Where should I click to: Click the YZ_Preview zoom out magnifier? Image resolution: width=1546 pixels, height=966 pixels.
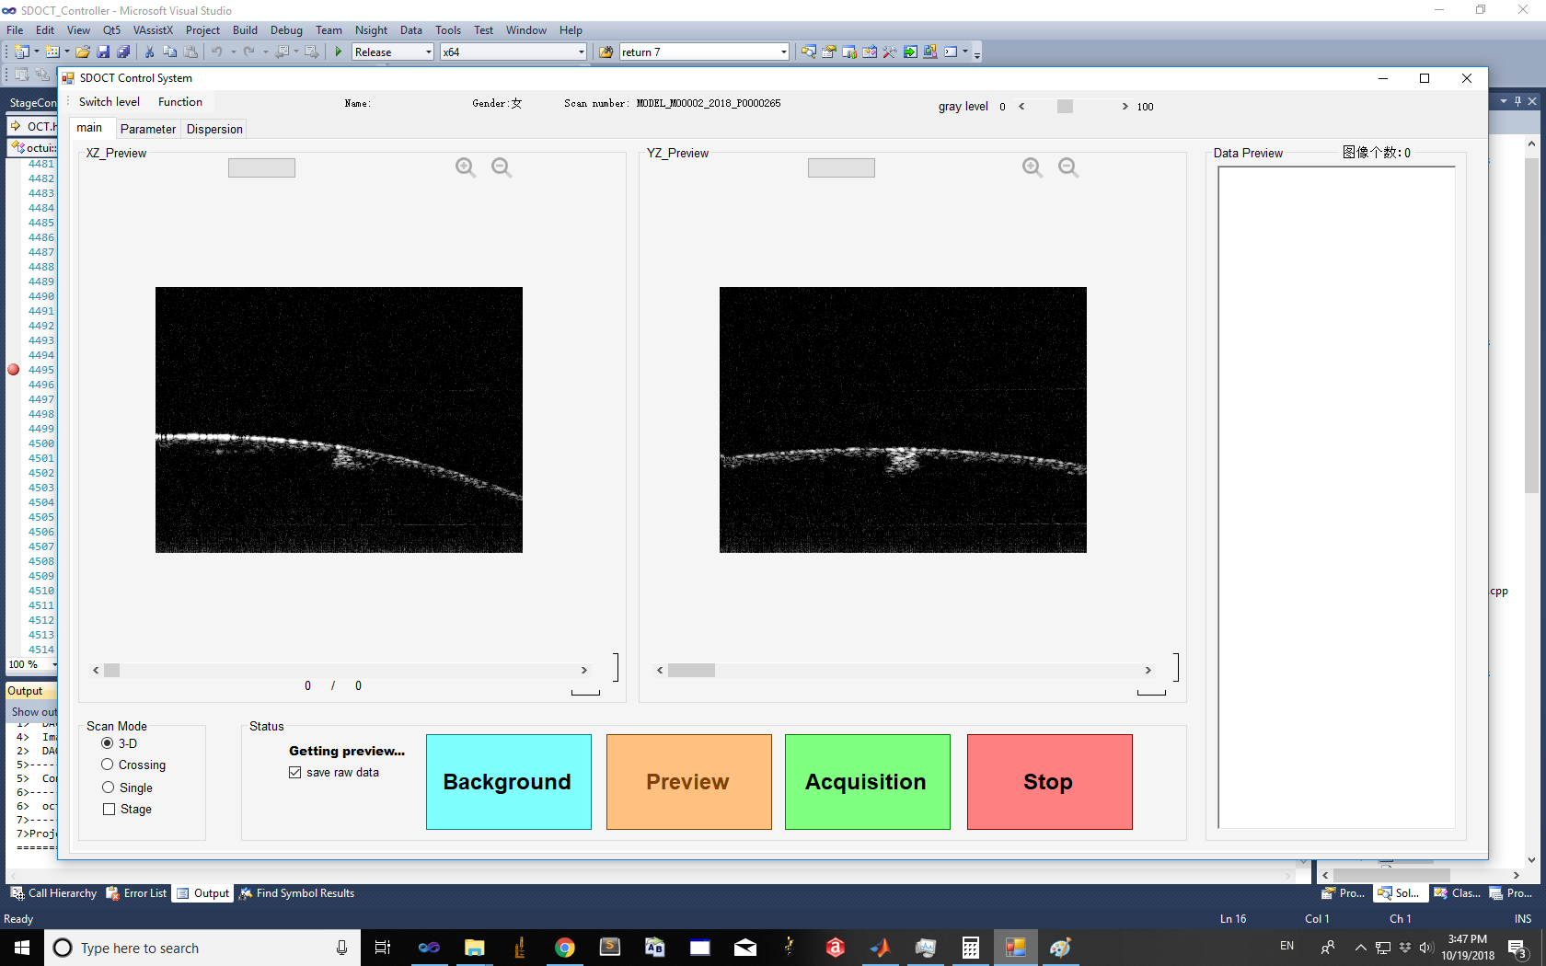pos(1068,167)
